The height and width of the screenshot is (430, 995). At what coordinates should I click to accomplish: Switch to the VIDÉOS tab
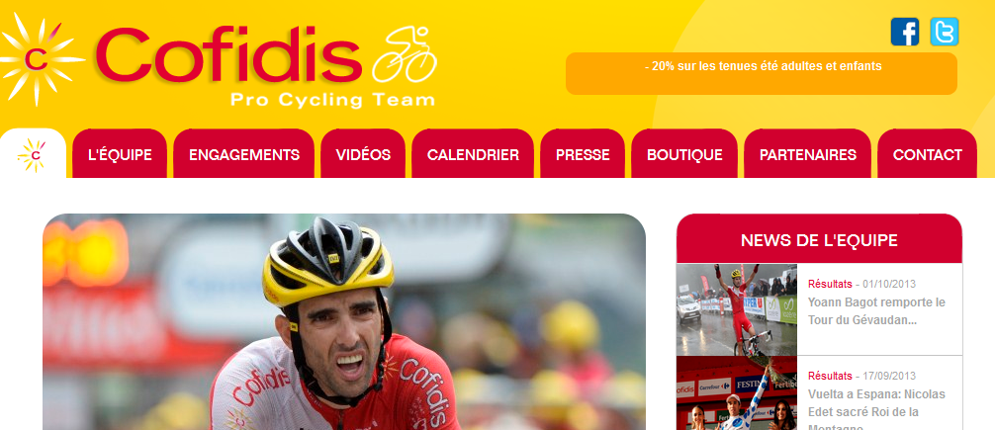pos(363,154)
